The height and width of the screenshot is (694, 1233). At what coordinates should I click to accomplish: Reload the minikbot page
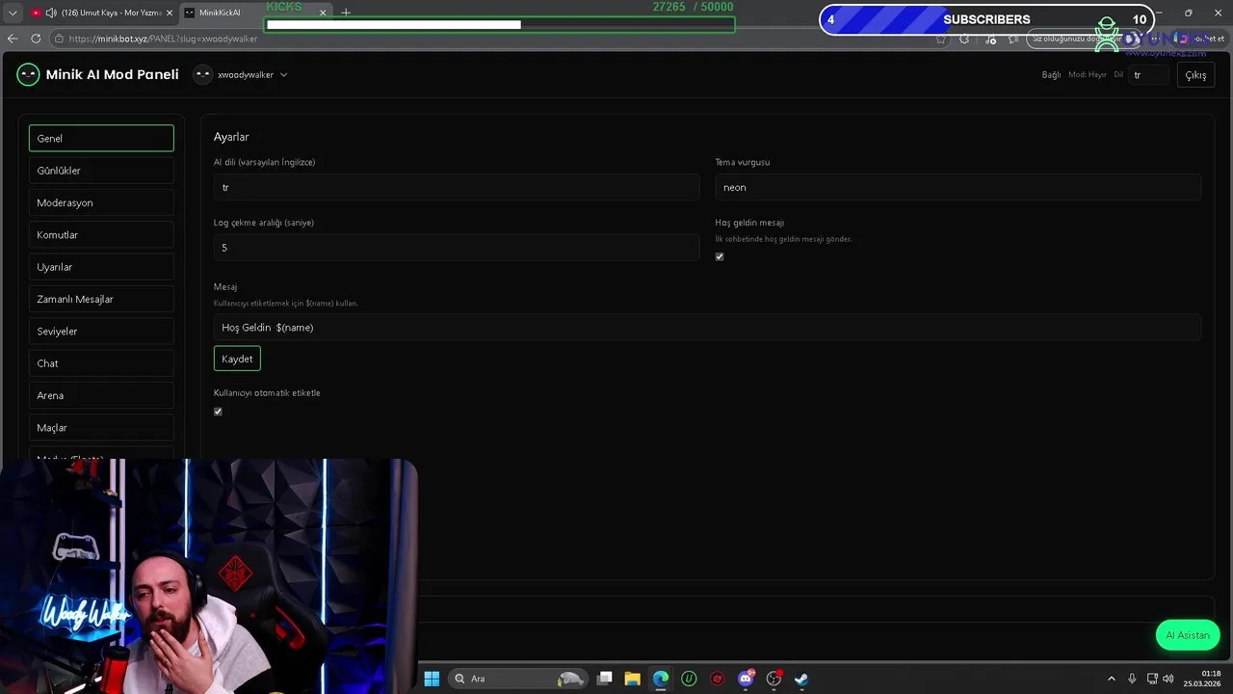click(36, 39)
